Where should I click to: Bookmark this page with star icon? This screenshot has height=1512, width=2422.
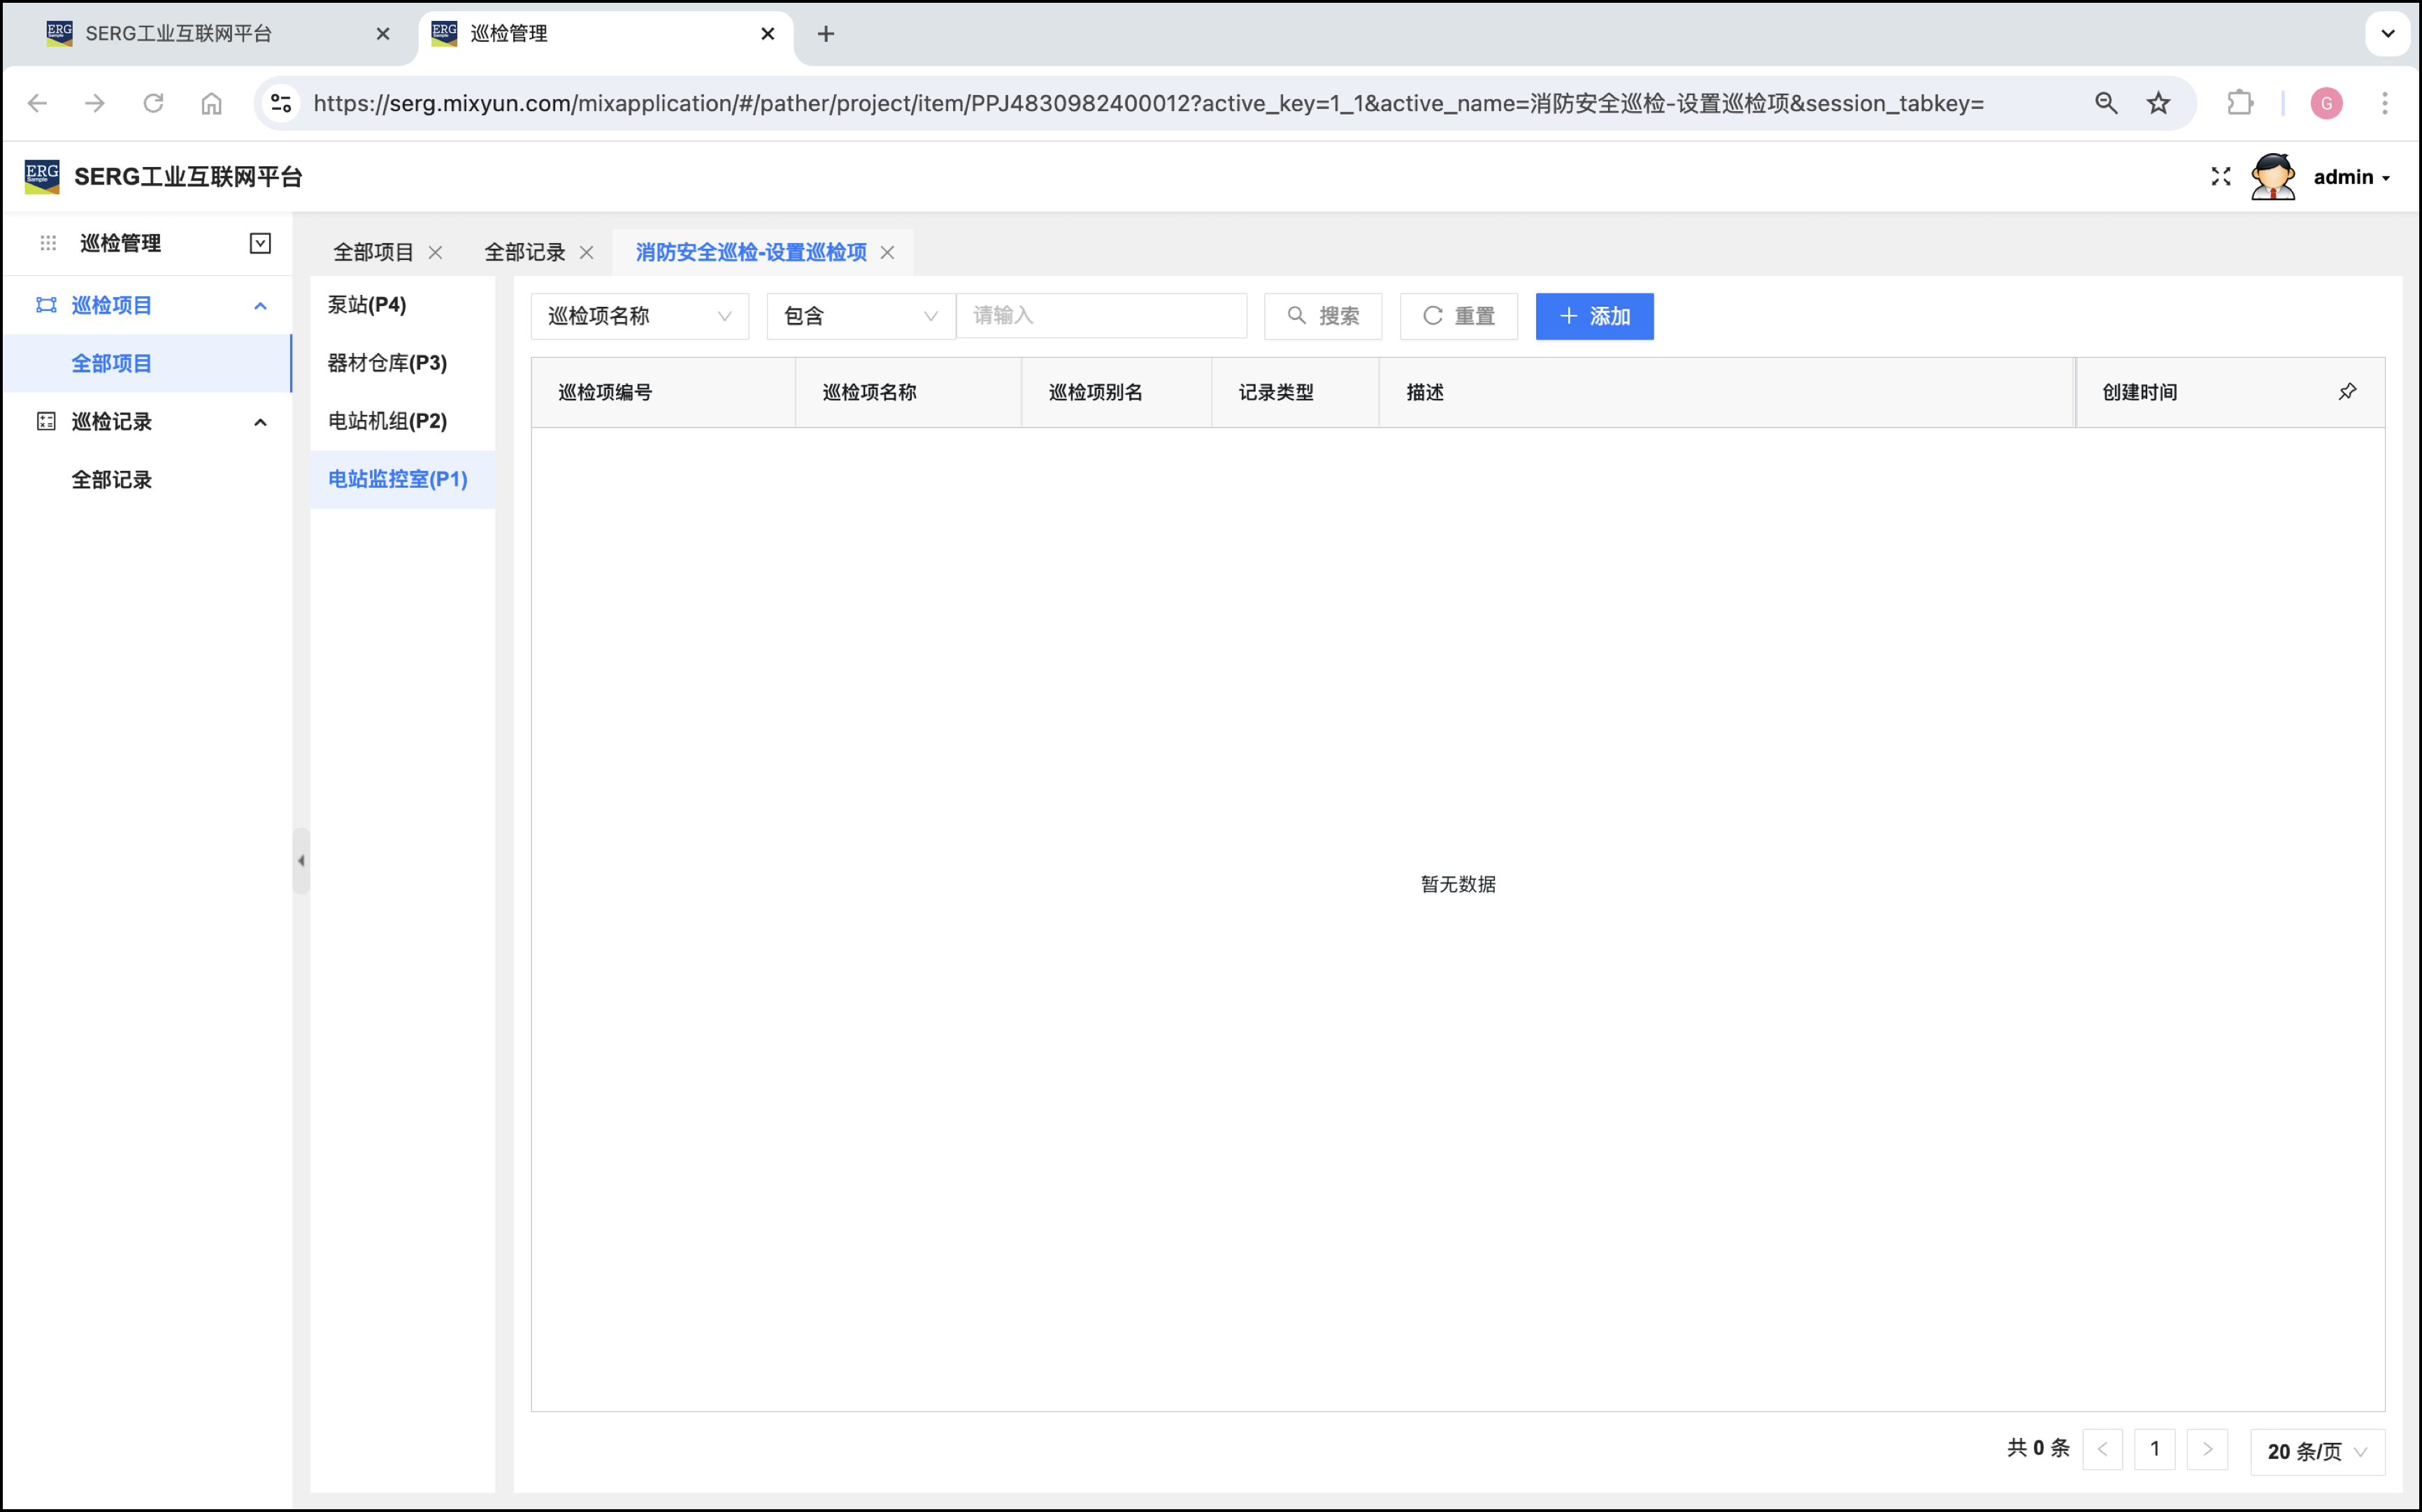[x=2158, y=103]
